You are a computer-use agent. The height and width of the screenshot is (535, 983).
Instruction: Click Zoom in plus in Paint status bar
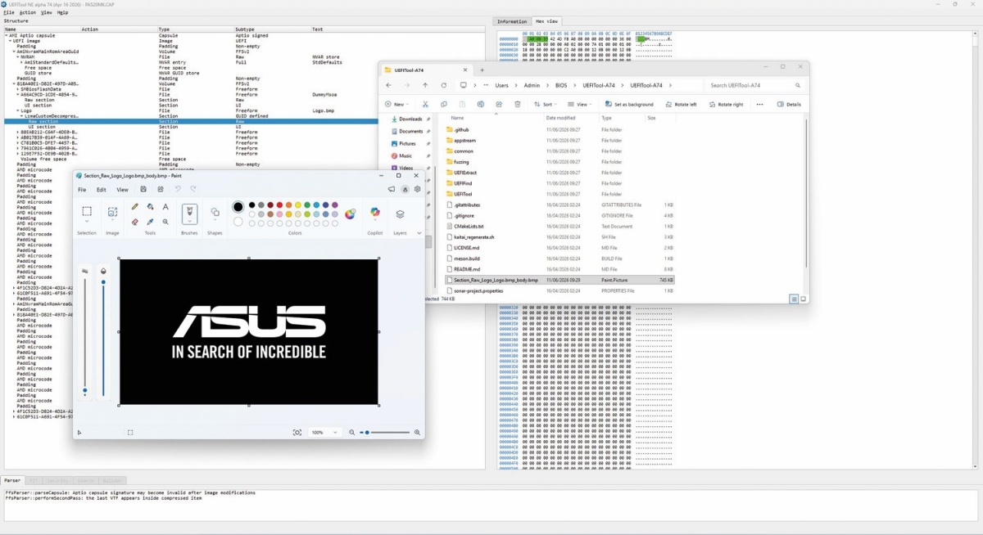coord(417,432)
